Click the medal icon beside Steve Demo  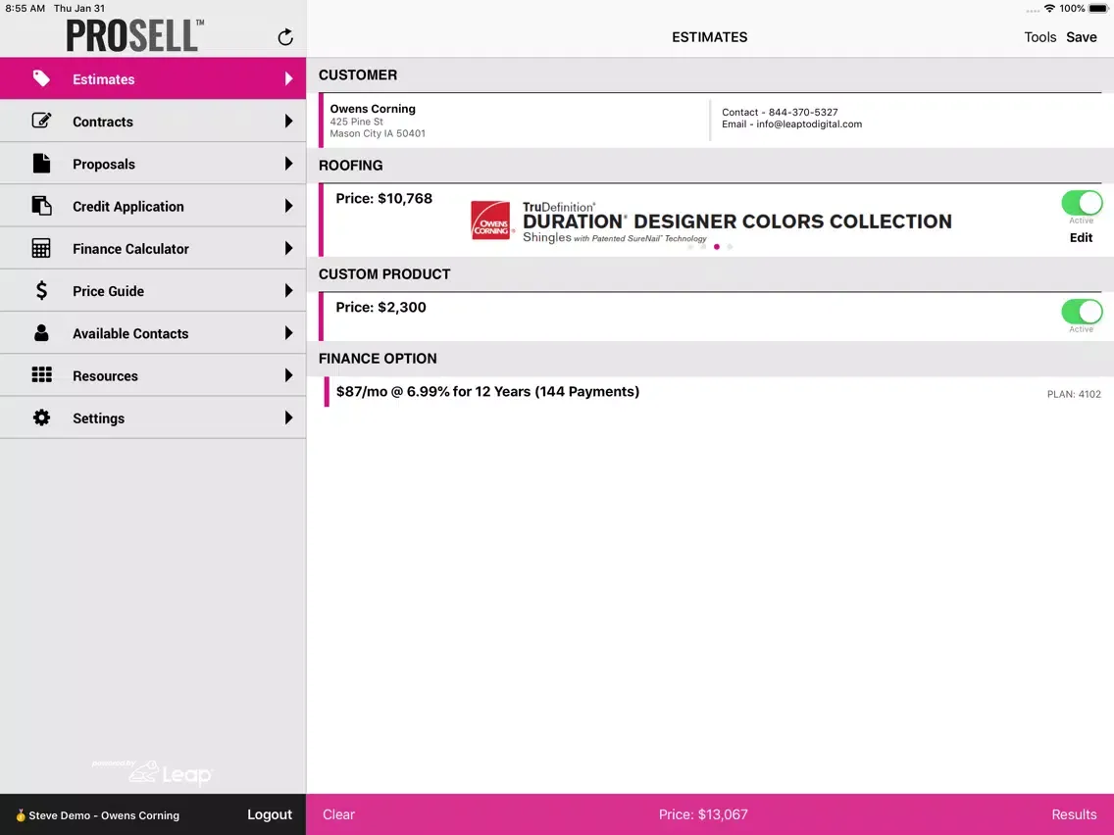tap(21, 815)
